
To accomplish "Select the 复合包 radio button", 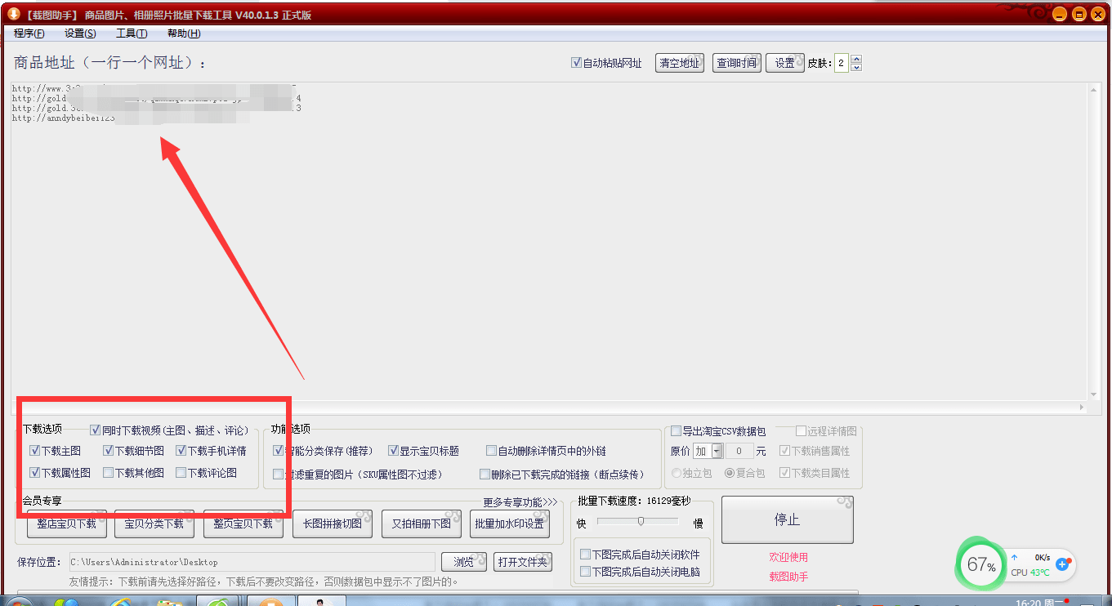I will pos(730,473).
